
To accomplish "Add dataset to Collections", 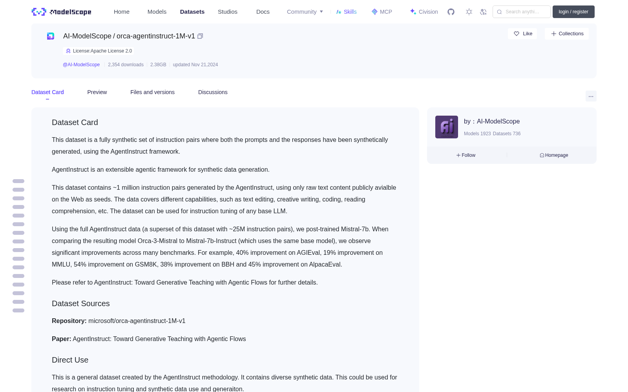I will tap(567, 34).
